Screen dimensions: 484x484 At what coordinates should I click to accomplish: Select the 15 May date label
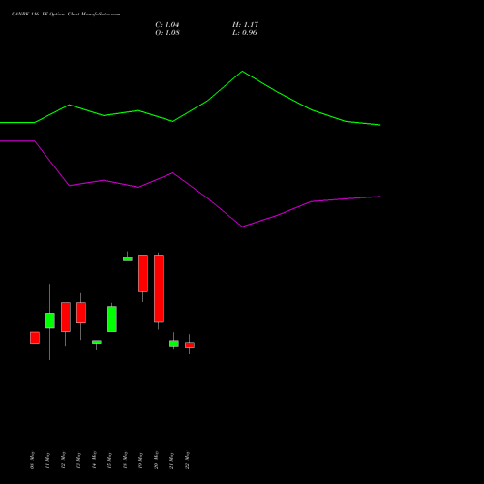point(109,460)
